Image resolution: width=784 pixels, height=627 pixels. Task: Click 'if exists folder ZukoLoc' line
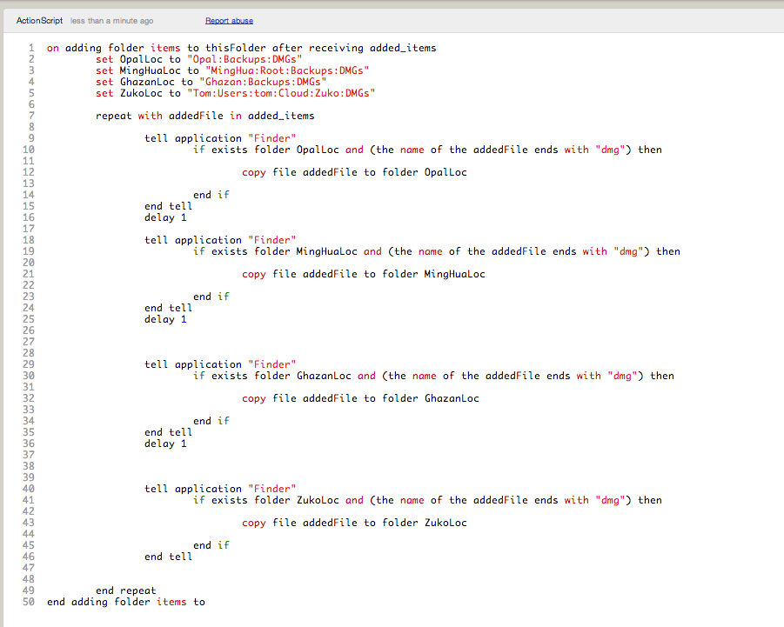(427, 501)
